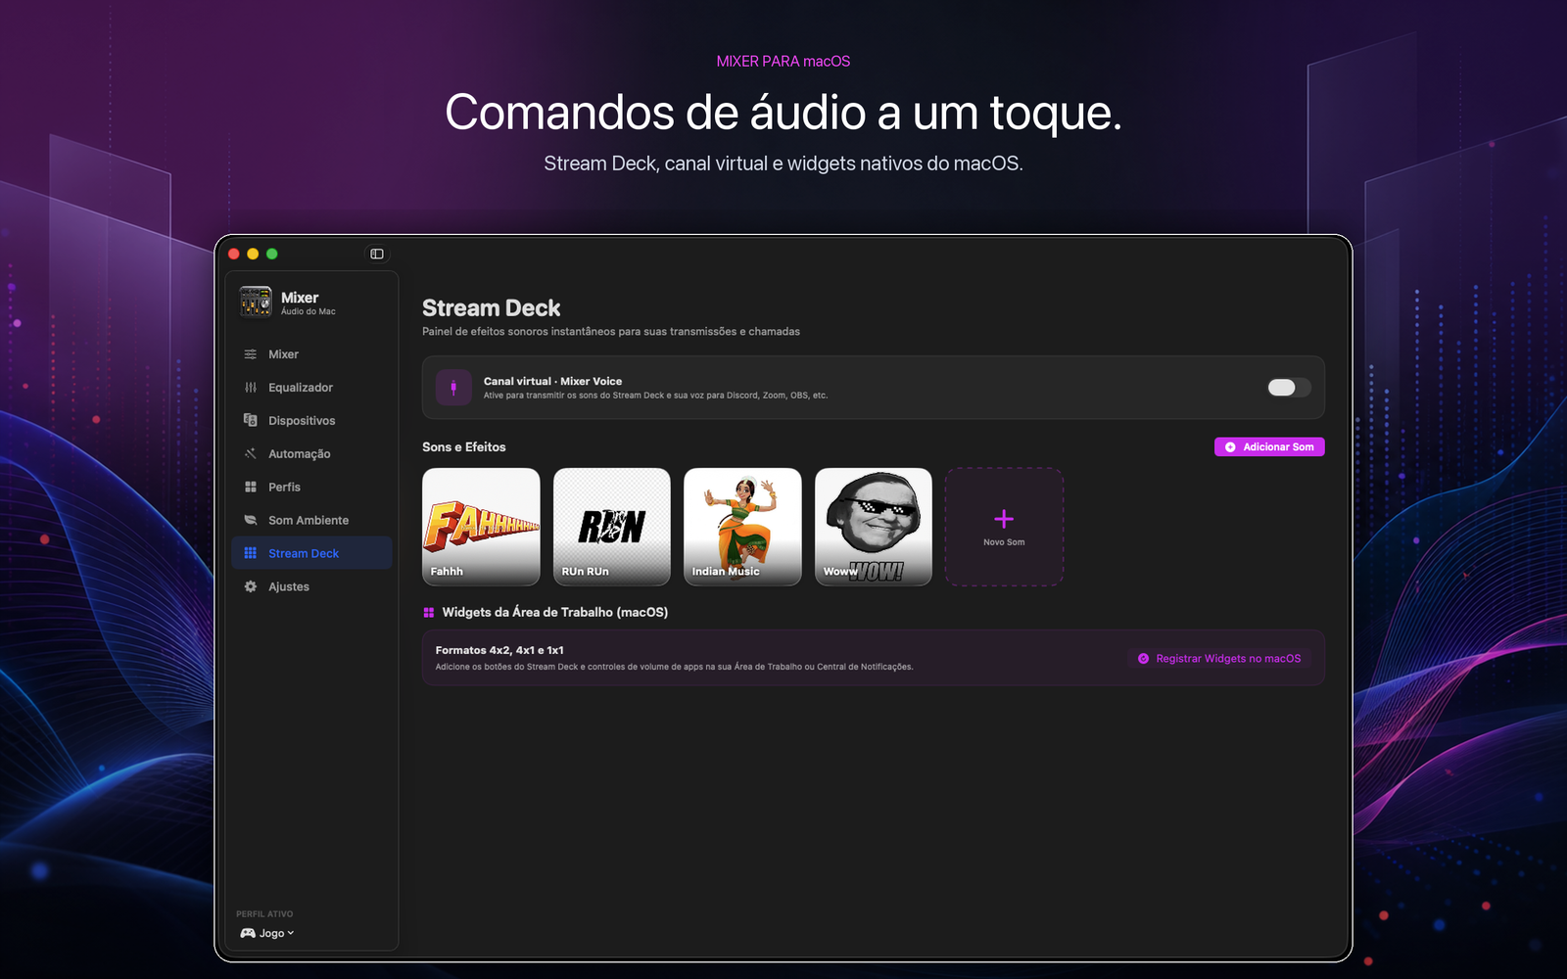Viewport: 1567px width, 979px height.
Task: Click the Mixer app logo icon
Action: click(256, 302)
